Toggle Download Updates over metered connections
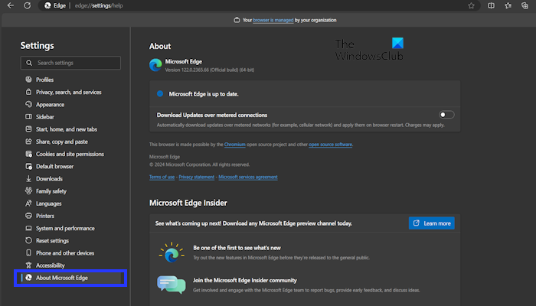This screenshot has height=306, width=536. tap(446, 115)
